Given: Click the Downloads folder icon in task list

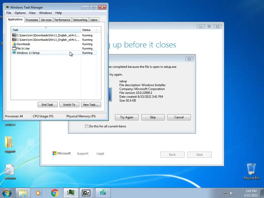Looking at the screenshot, I should point(14,44).
